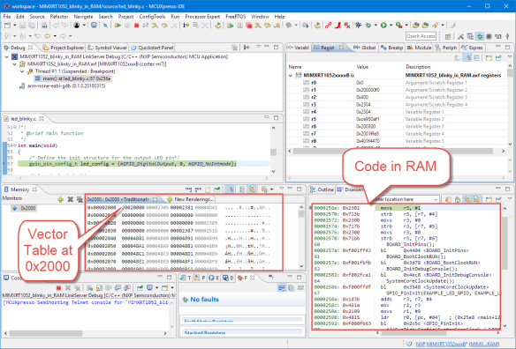Open the Debug bug button dropdown arrow
Image resolution: width=516 pixels, height=349 pixels.
click(x=376, y=26)
